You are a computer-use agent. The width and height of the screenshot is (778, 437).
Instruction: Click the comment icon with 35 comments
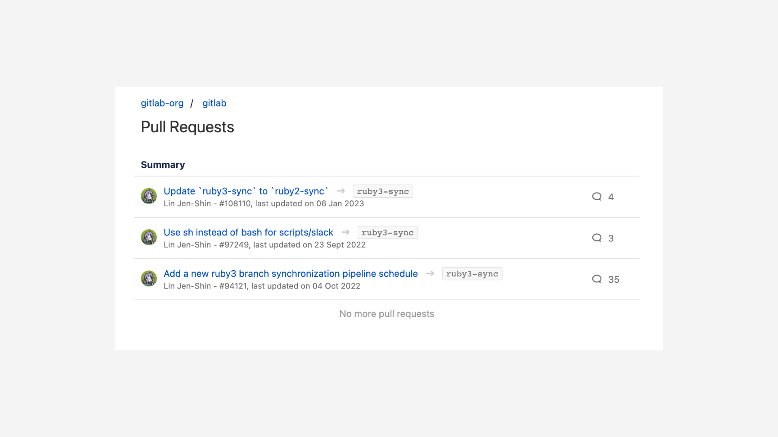click(x=596, y=279)
